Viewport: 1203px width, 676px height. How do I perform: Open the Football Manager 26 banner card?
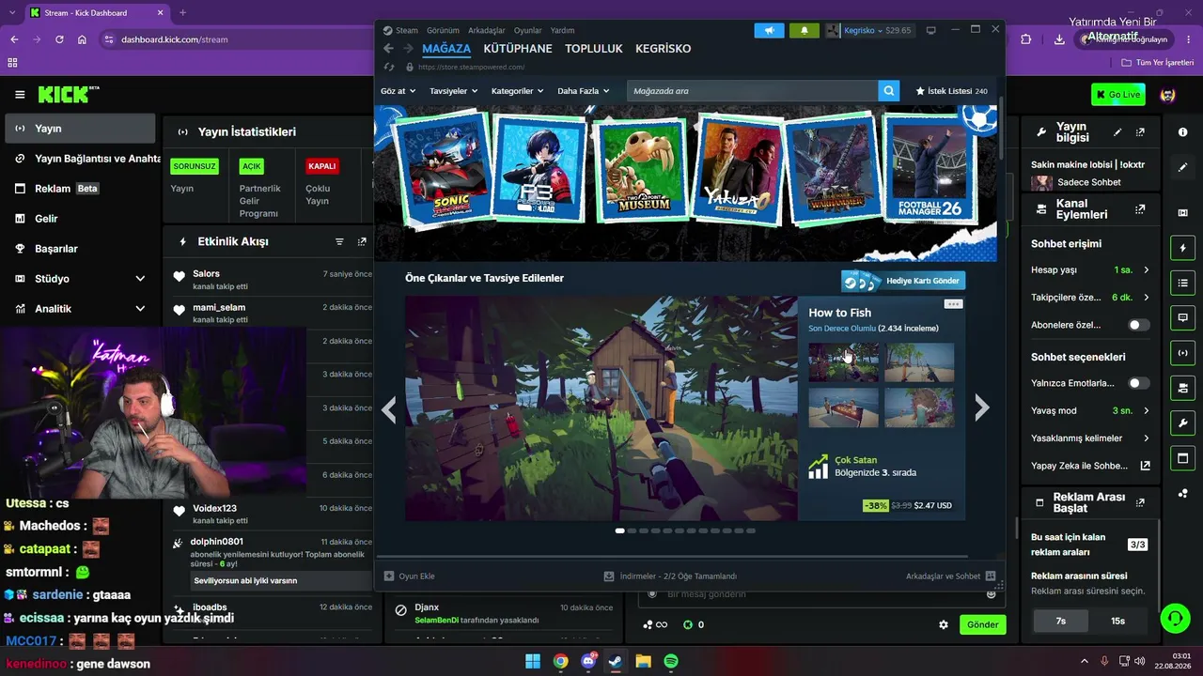tap(930, 170)
